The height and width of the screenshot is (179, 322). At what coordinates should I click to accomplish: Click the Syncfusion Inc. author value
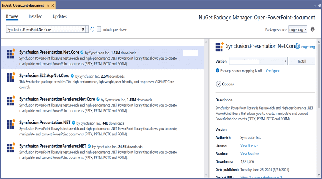pyautogui.click(x=250, y=138)
